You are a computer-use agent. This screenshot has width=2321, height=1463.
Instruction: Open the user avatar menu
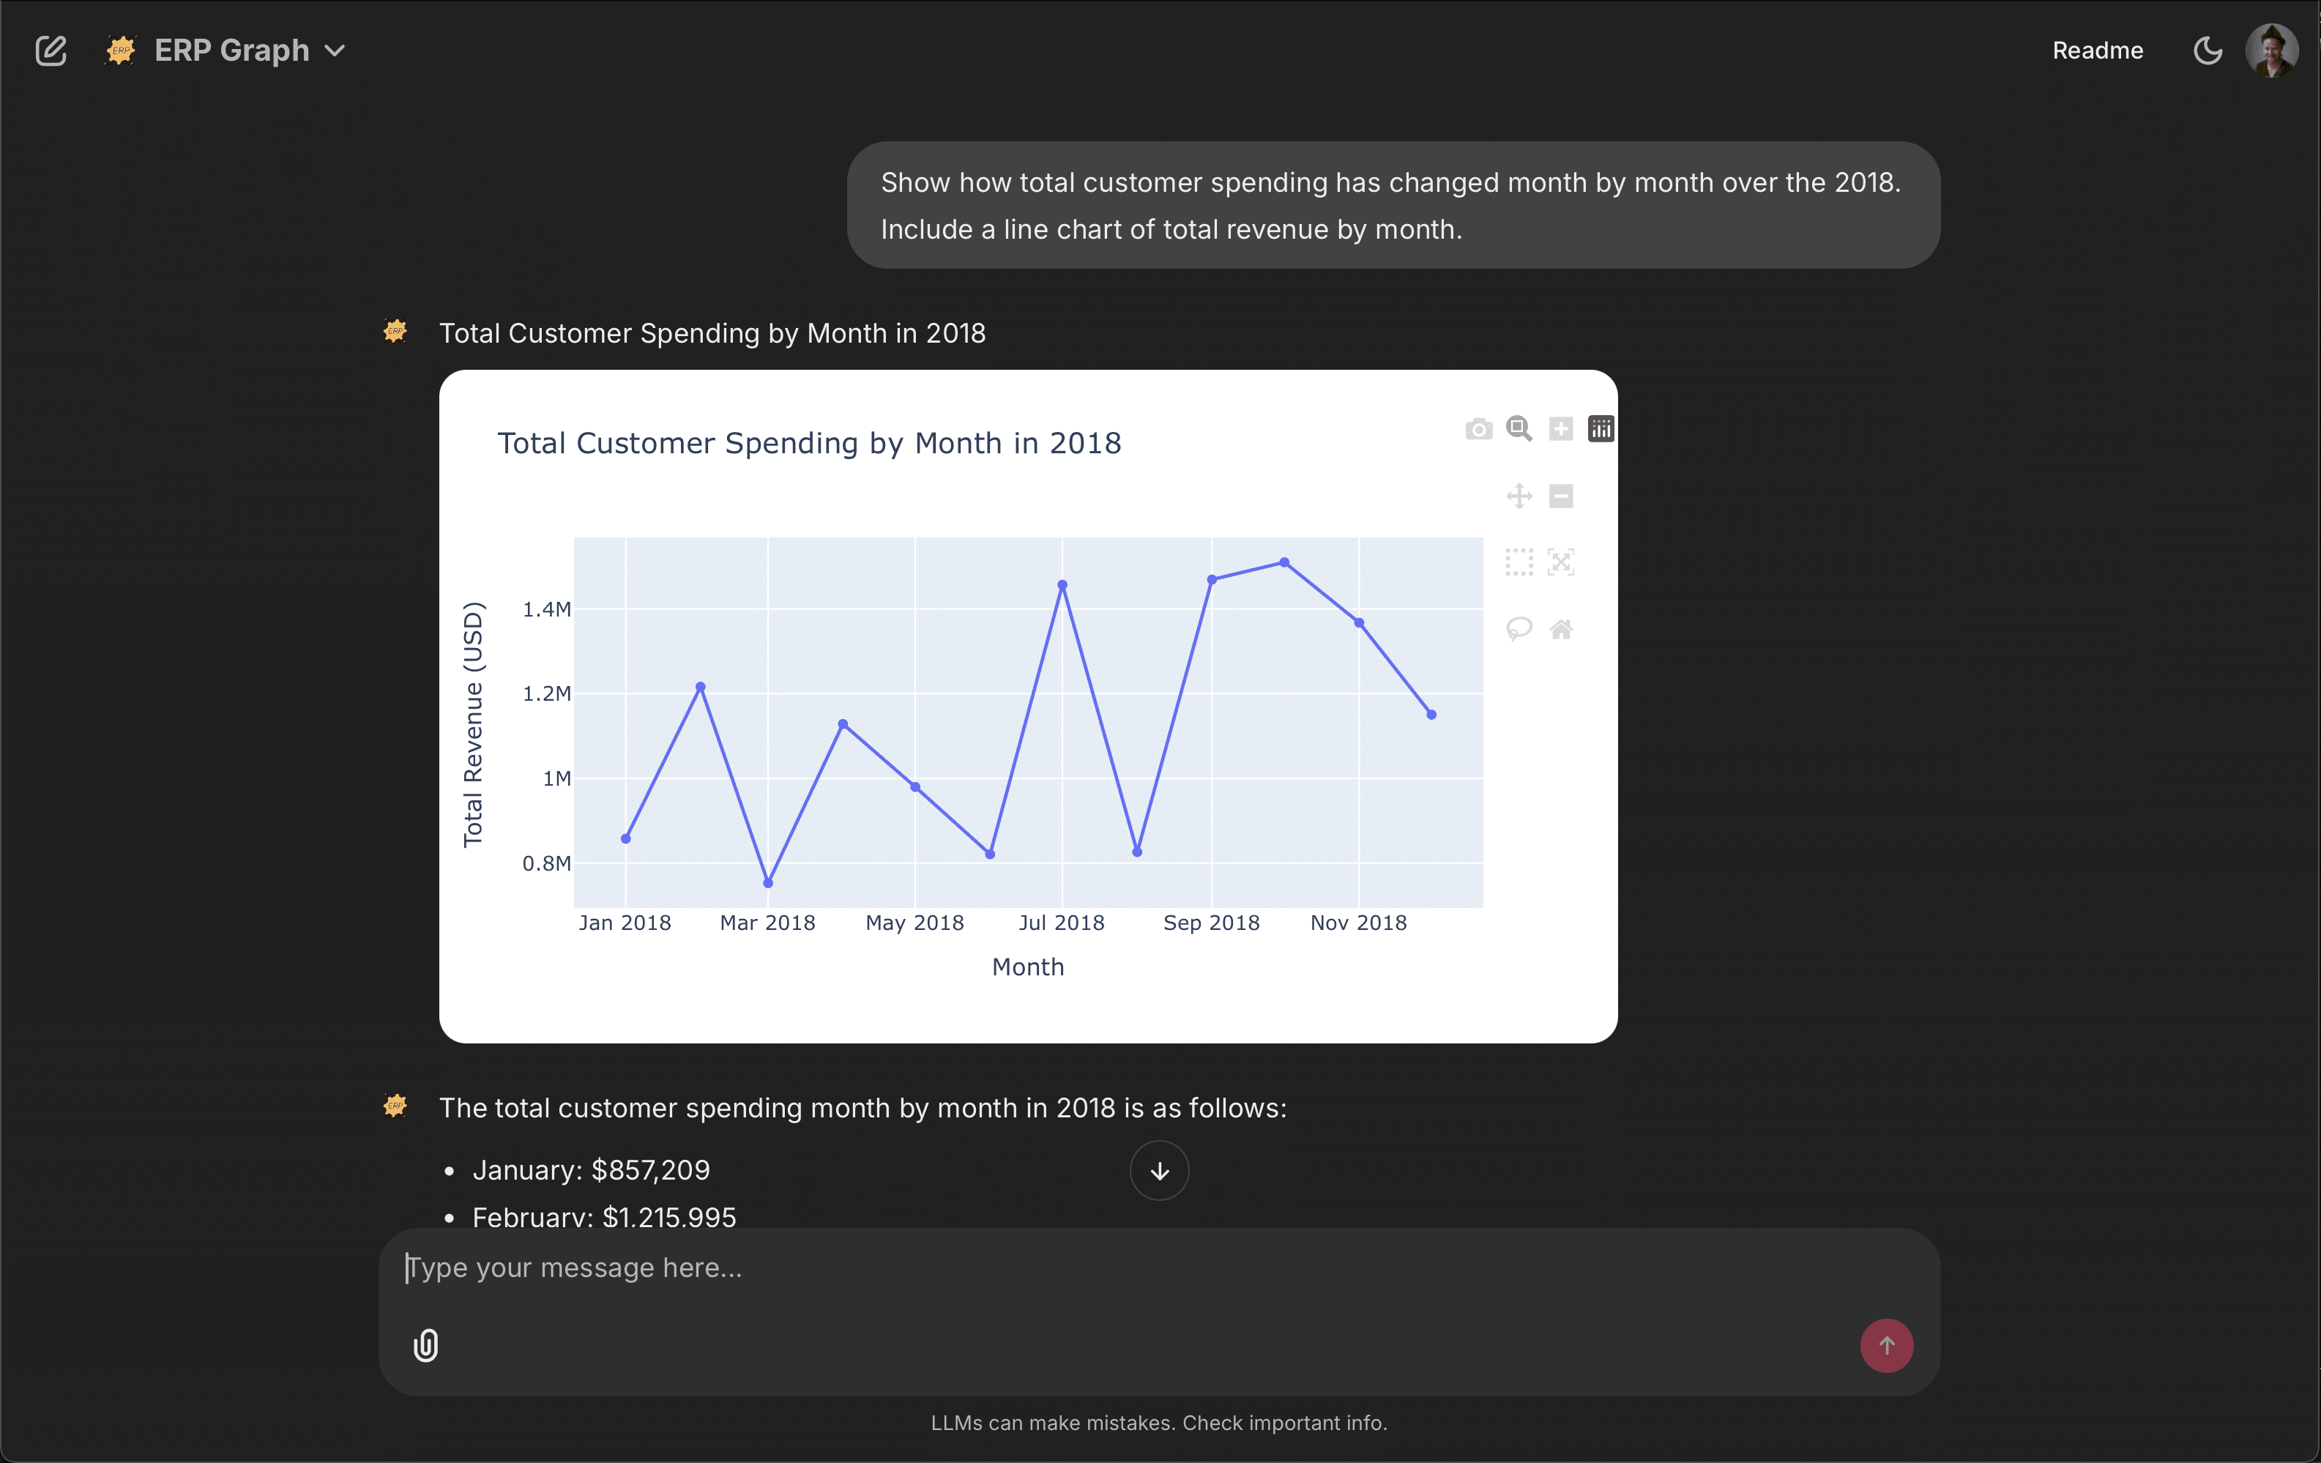point(2272,50)
